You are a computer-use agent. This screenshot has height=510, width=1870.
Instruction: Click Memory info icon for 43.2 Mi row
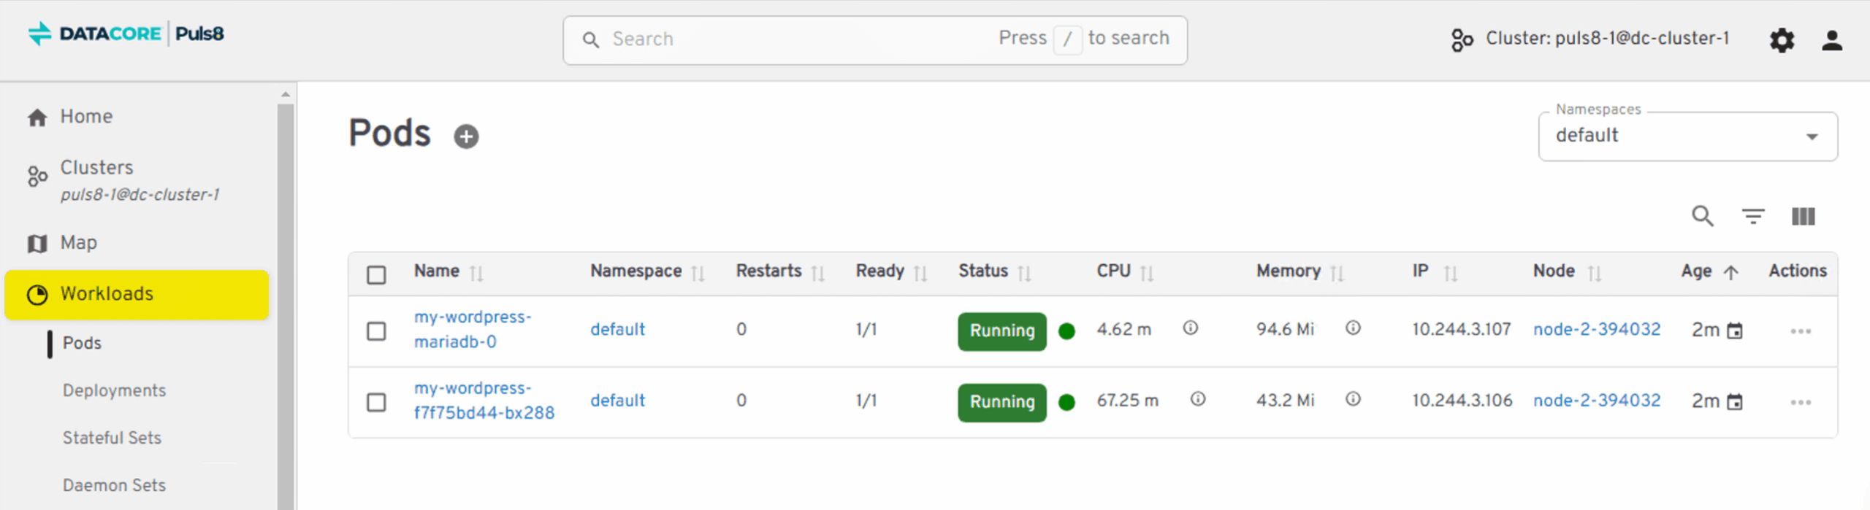pyautogui.click(x=1353, y=399)
